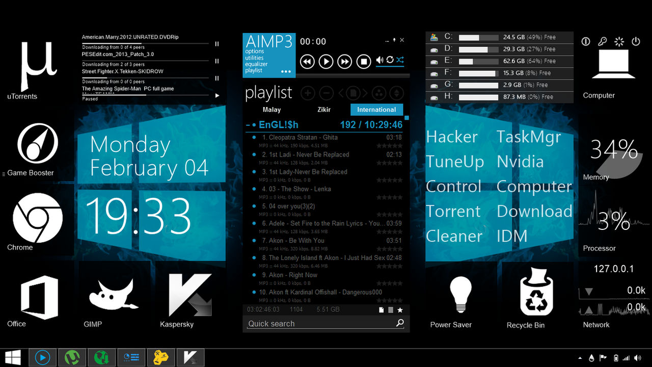The height and width of the screenshot is (367, 652).
Task: Click the AIMP play icon in taskbar
Action: 42,357
